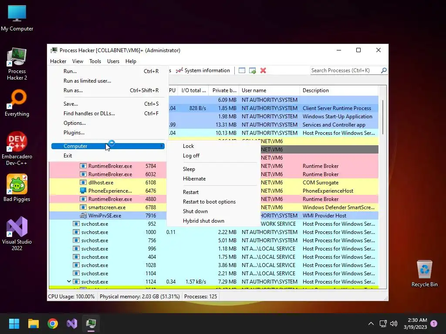Click Windows Start-Up Application description
The image size is (446, 334).
338,117
